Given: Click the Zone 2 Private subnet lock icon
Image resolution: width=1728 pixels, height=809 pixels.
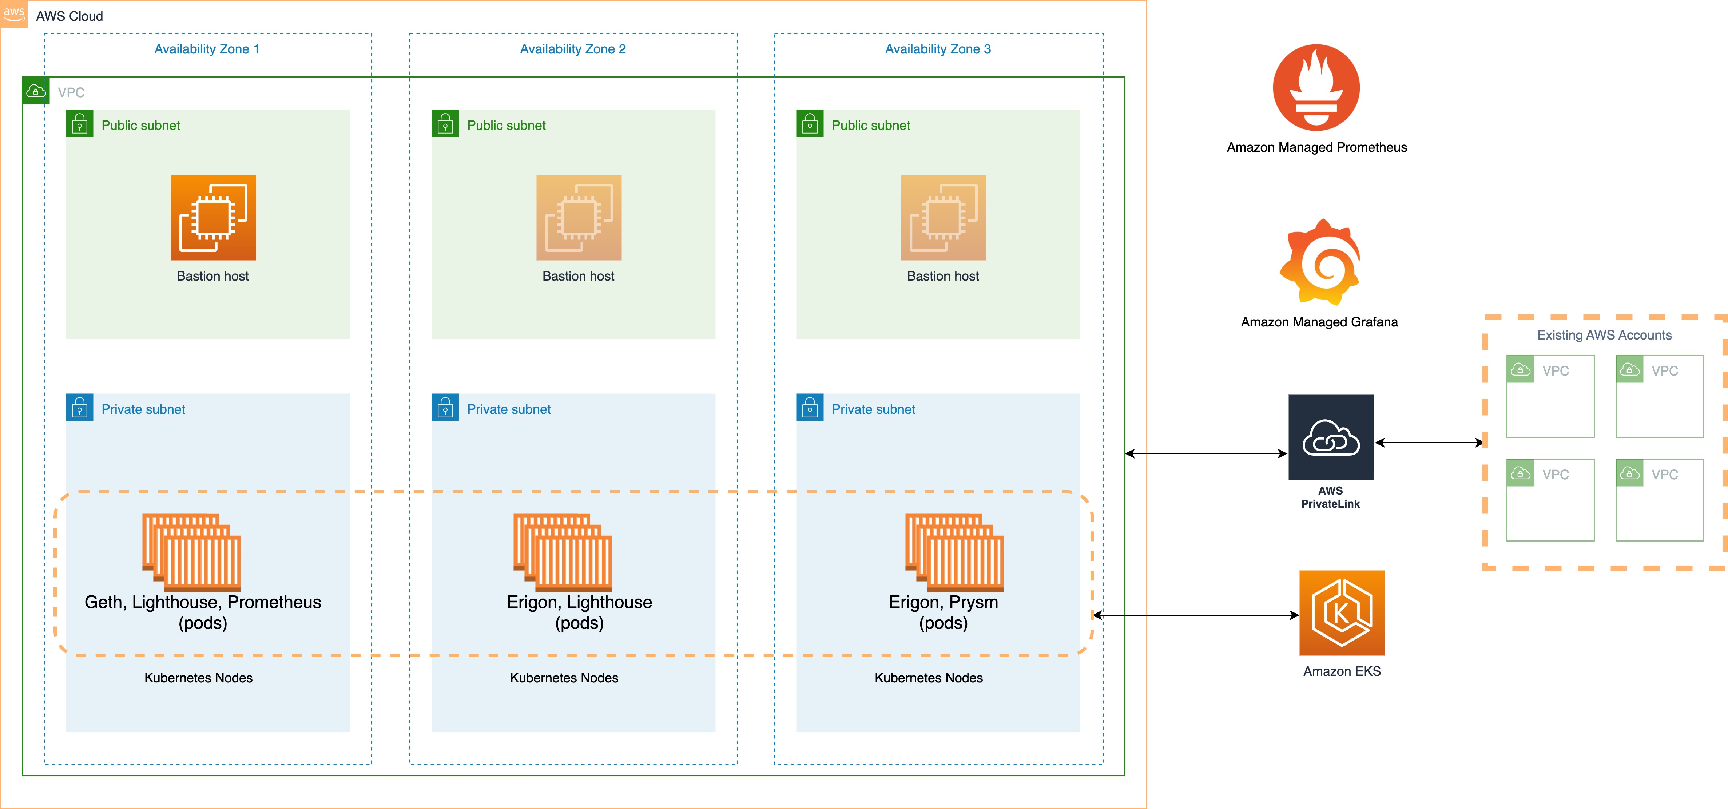Looking at the screenshot, I should point(445,407).
